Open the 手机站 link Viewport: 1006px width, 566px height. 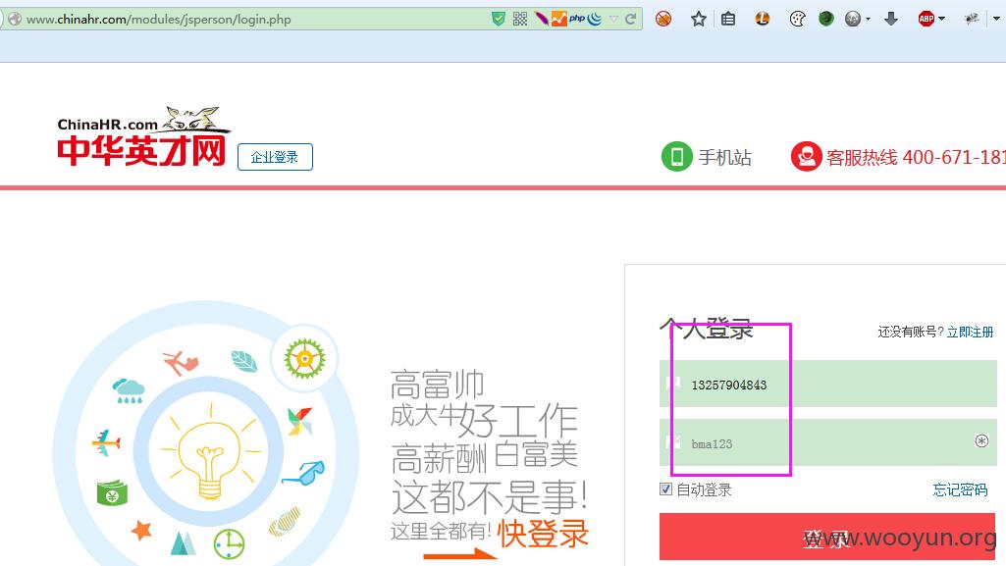[x=725, y=157]
